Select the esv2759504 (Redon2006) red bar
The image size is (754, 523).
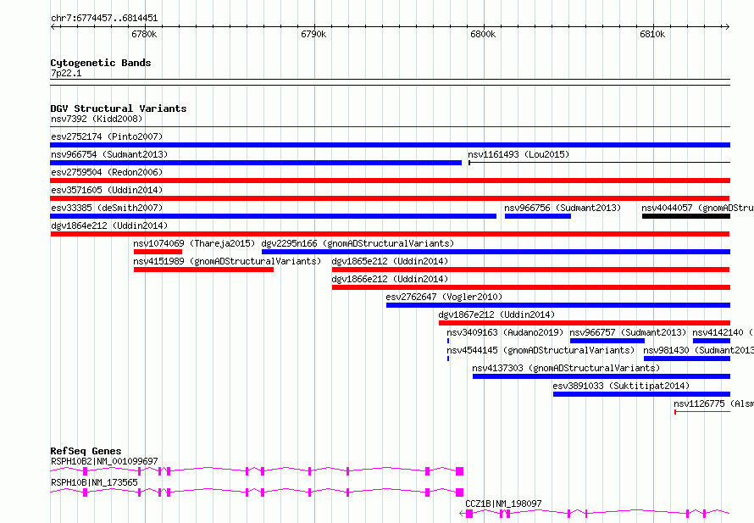(x=390, y=181)
